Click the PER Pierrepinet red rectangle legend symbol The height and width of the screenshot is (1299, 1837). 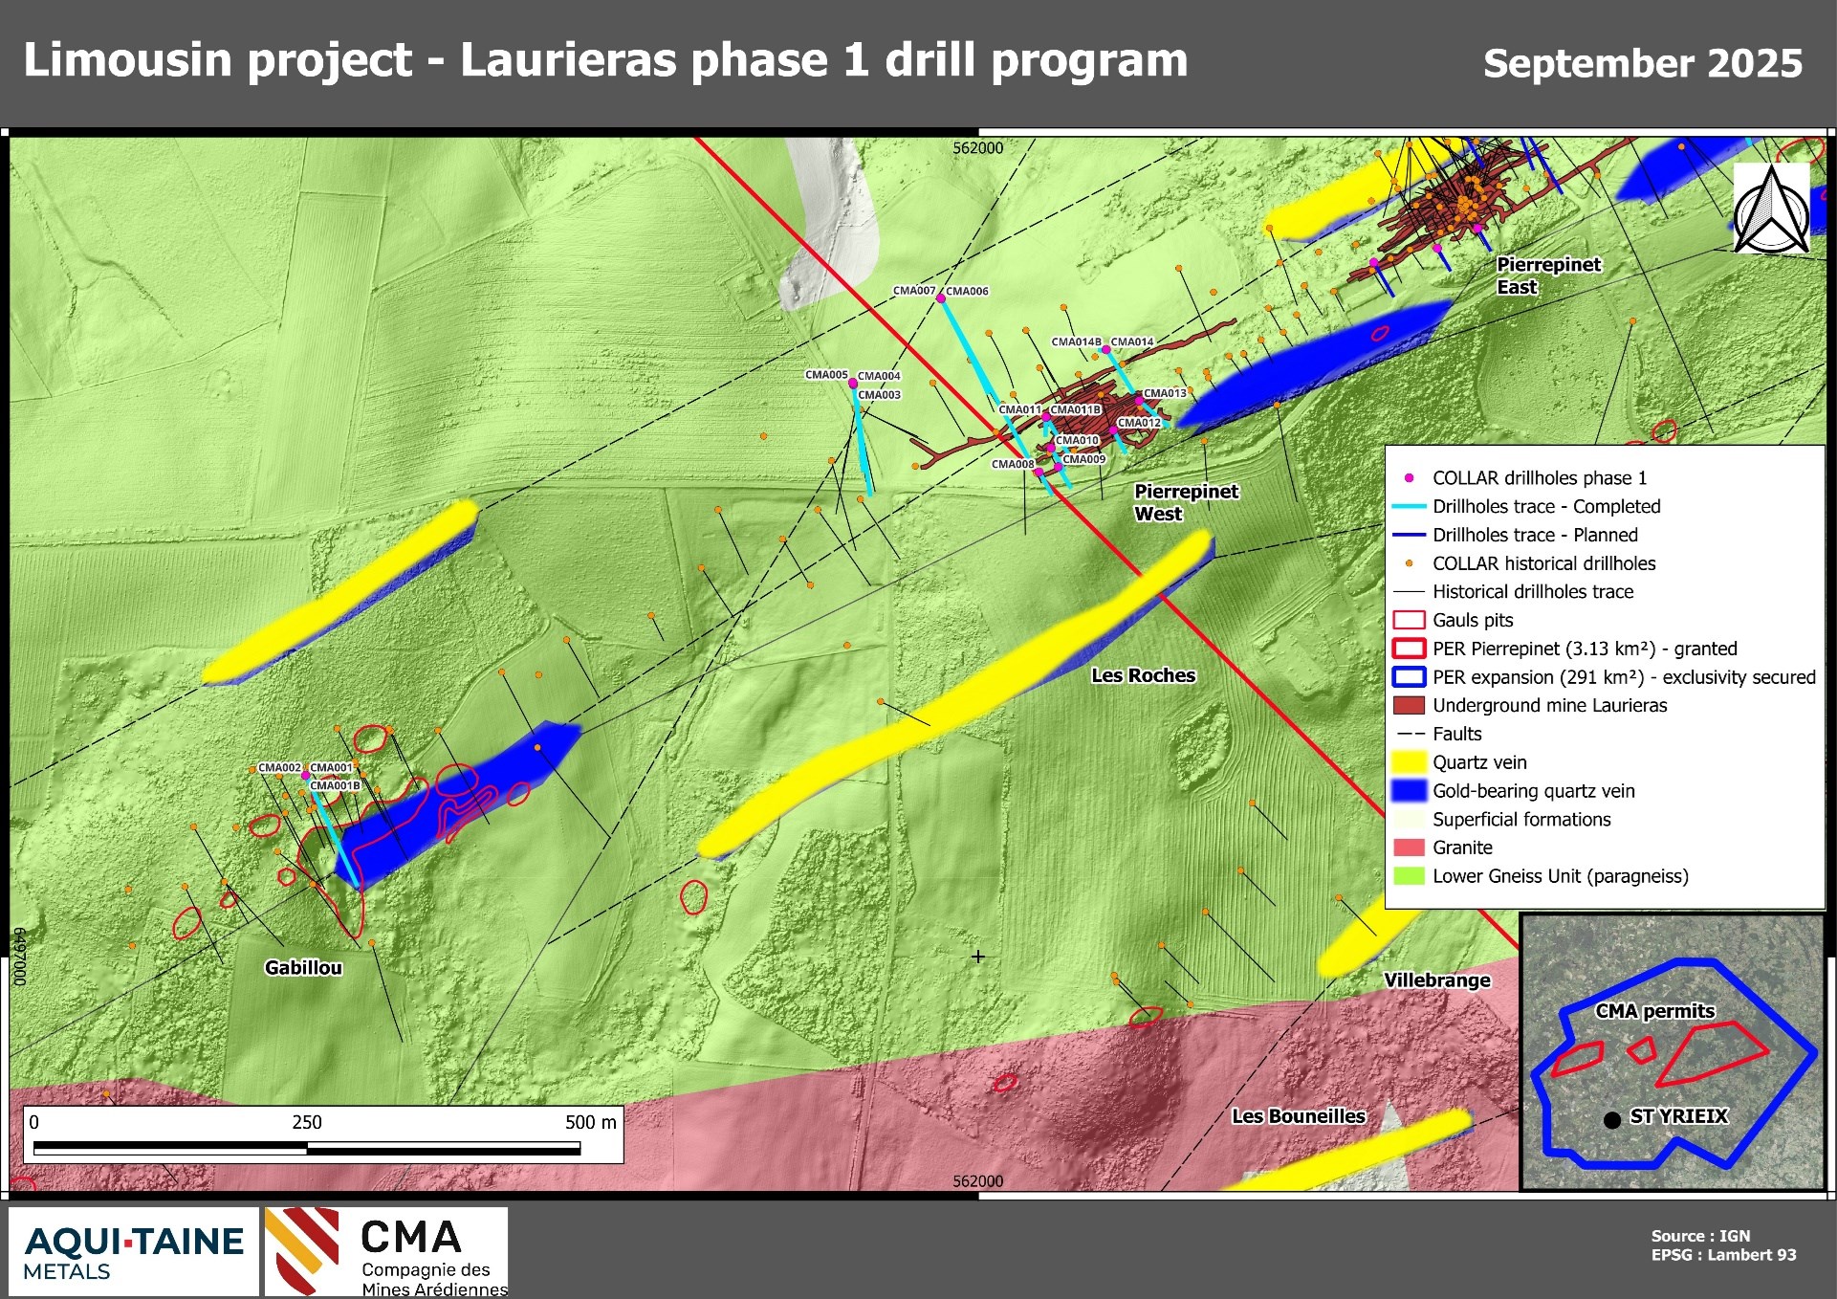[1409, 649]
